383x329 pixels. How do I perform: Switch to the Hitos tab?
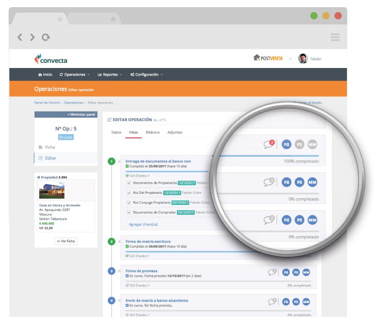(134, 132)
